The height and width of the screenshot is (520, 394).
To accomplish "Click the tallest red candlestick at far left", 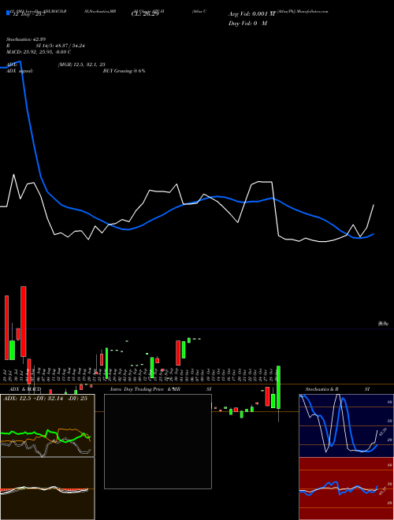I will click(x=23, y=321).
